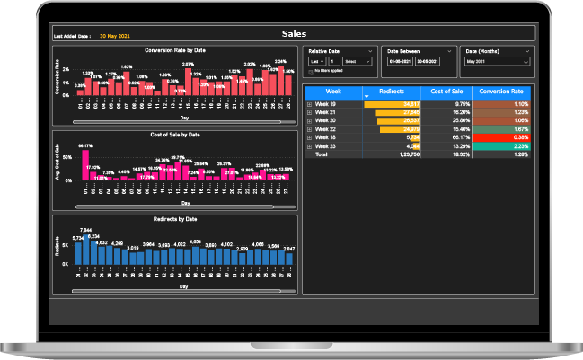Sort by the Redirects column header
The width and height of the screenshot is (583, 360).
392,92
